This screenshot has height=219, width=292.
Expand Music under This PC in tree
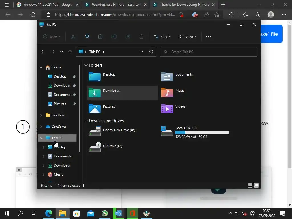[x=43, y=175]
